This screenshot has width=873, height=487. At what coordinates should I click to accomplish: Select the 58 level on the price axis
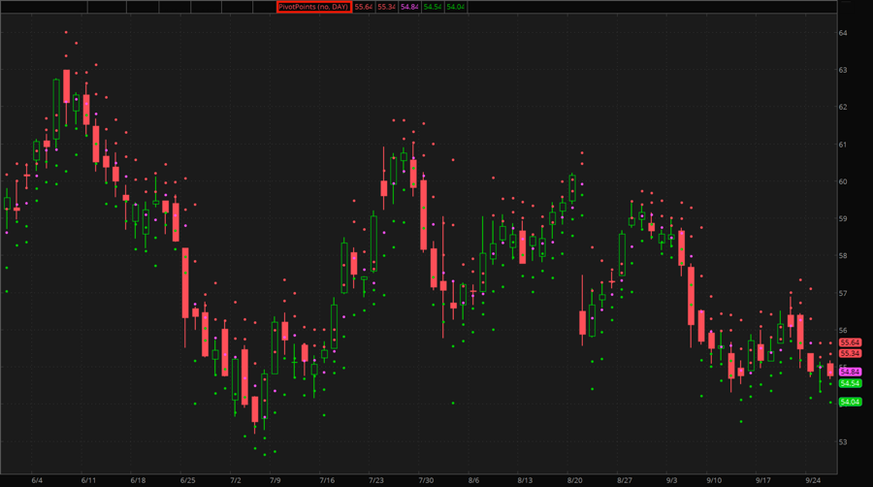click(844, 256)
